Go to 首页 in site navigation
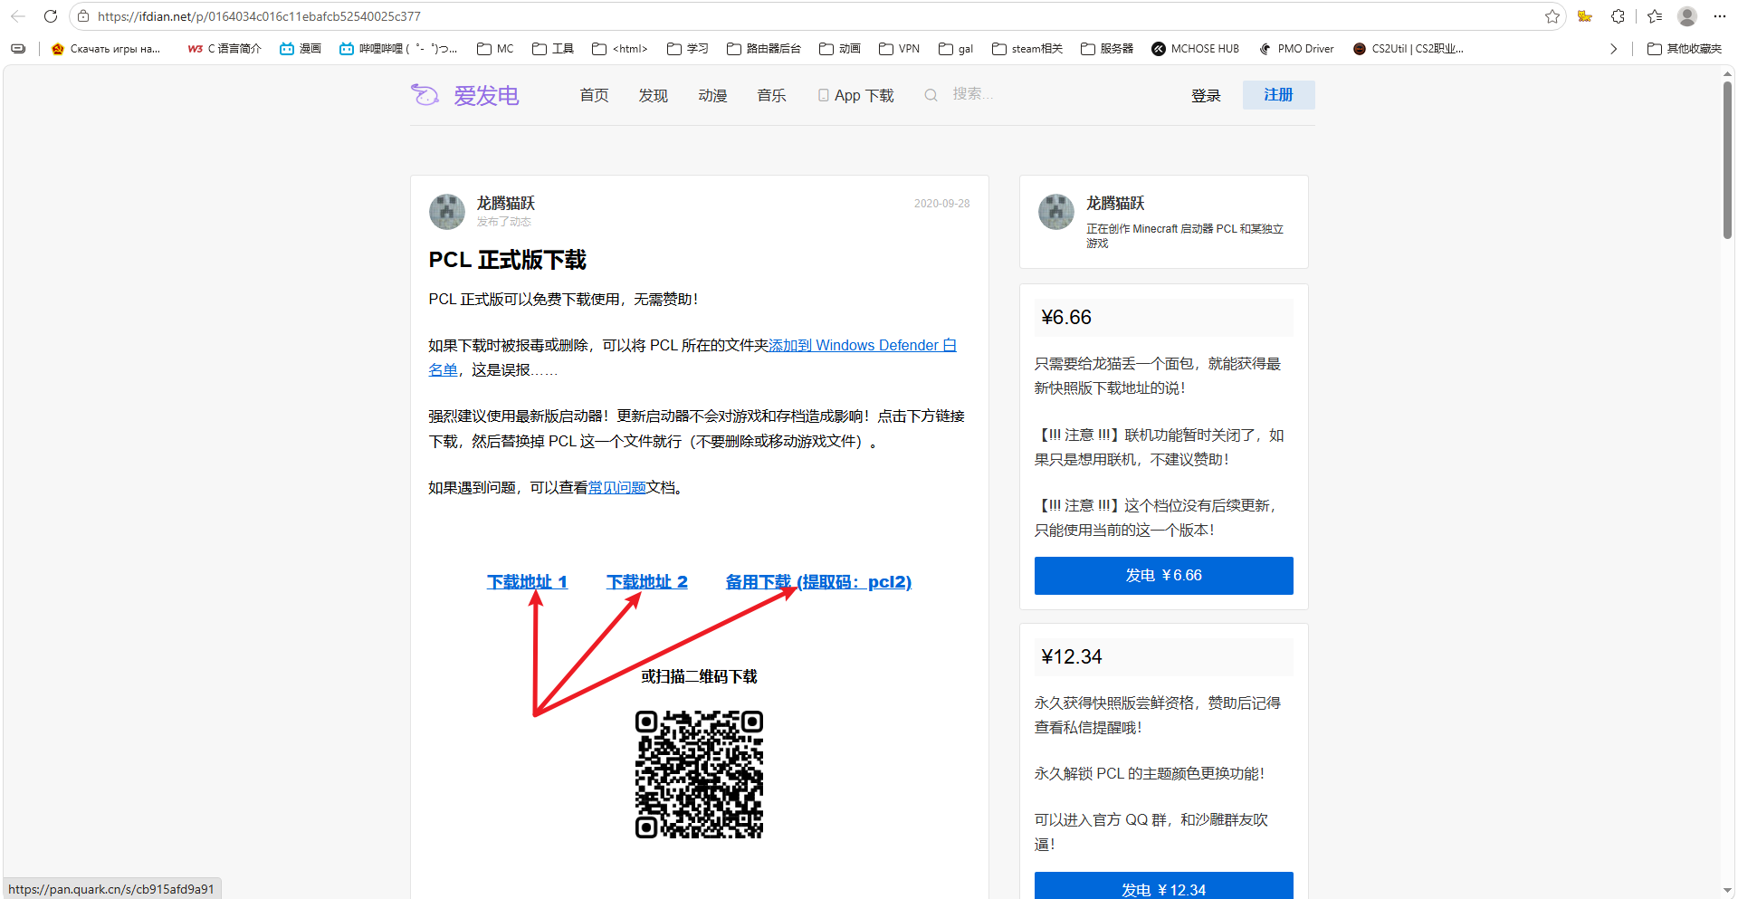 [594, 95]
